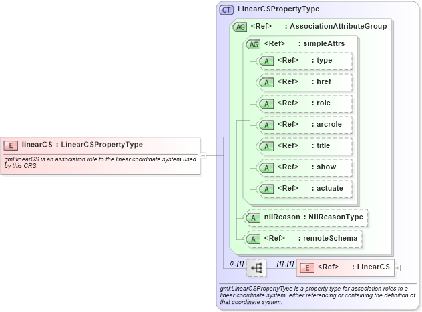The height and width of the screenshot is (312, 422).
Task: Click the A icon beside remoteSchema
Action: (253, 239)
